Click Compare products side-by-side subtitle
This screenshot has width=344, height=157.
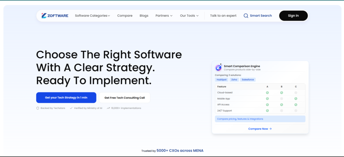[242, 70]
